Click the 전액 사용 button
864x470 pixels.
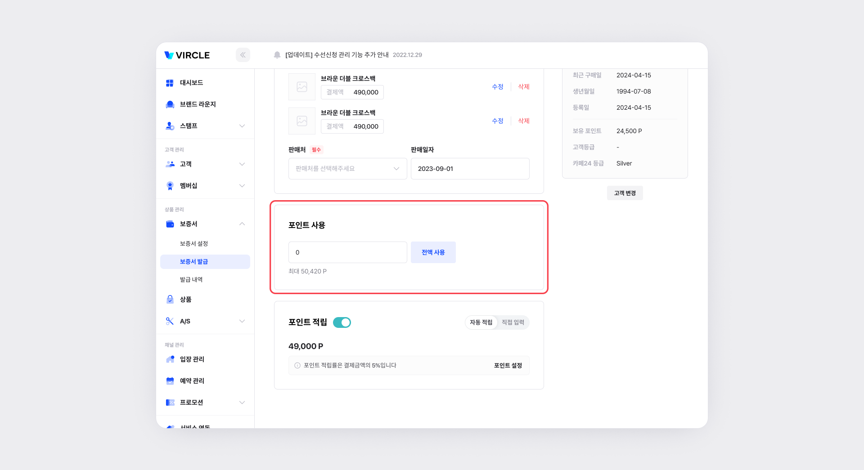tap(433, 252)
